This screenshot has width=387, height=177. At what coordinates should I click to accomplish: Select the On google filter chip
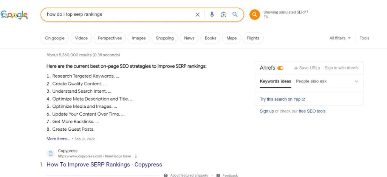coord(54,38)
